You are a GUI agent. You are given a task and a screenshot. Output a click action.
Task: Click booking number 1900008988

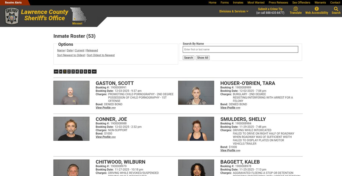point(119,123)
